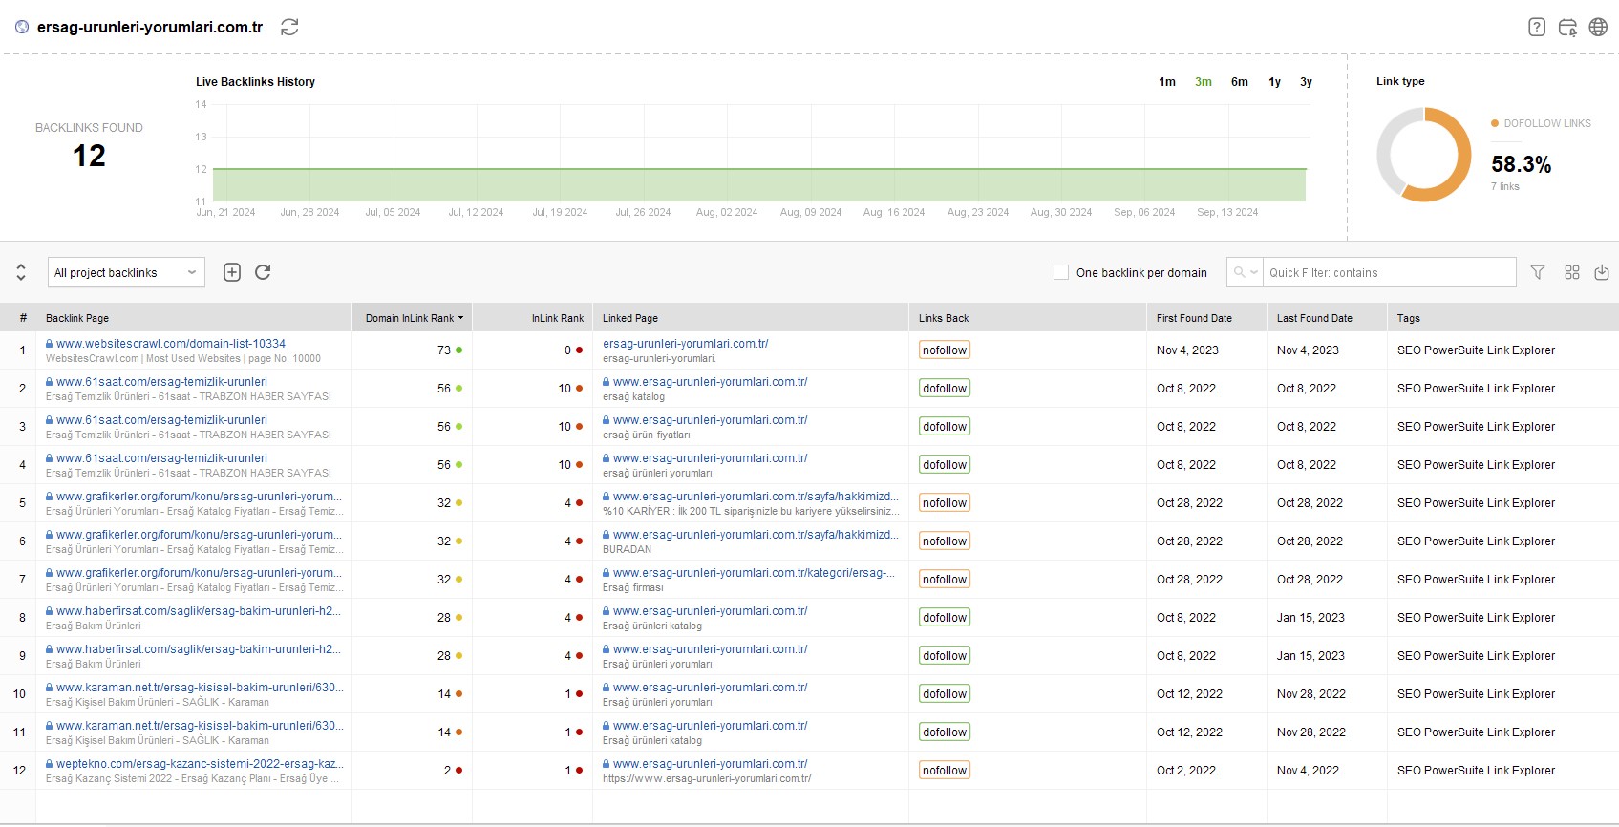Select the 1m history range
1619x827 pixels.
(x=1167, y=82)
